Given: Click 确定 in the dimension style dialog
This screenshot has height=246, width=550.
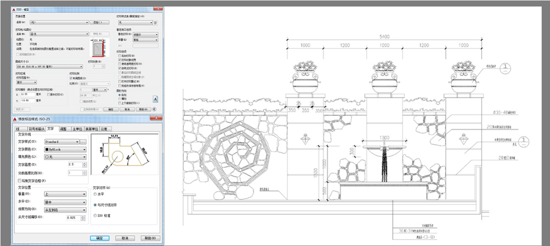Looking at the screenshot, I should point(100,238).
